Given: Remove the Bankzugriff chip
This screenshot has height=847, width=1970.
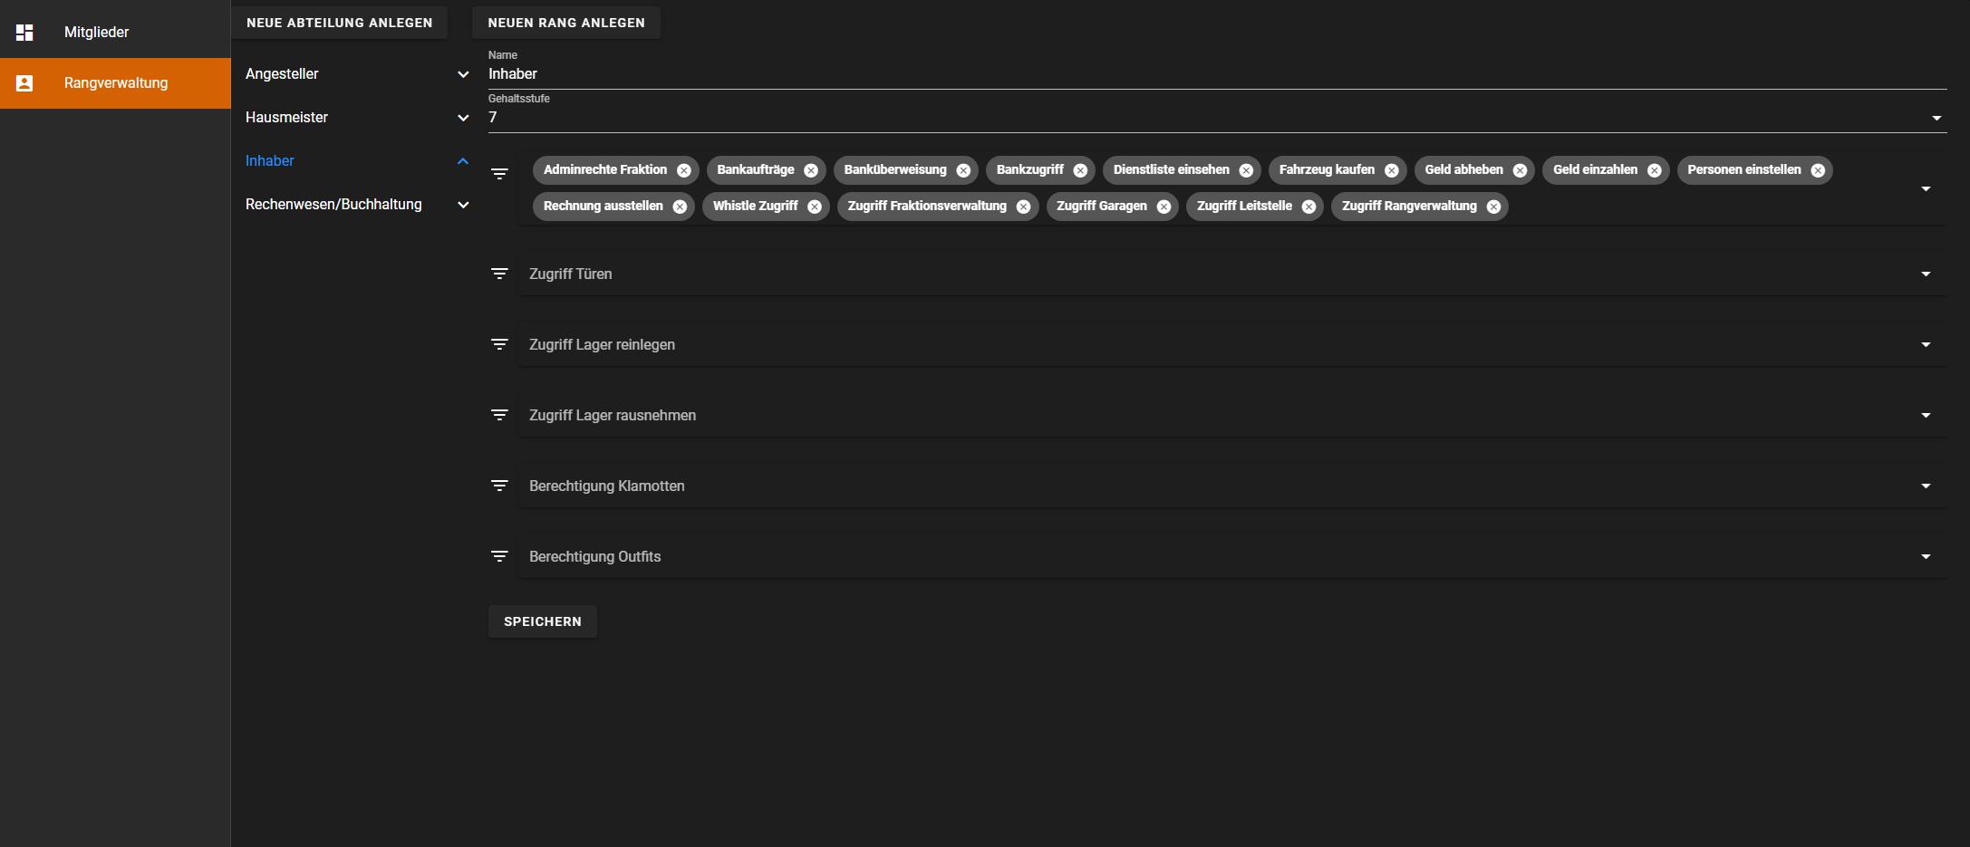Looking at the screenshot, I should point(1080,170).
